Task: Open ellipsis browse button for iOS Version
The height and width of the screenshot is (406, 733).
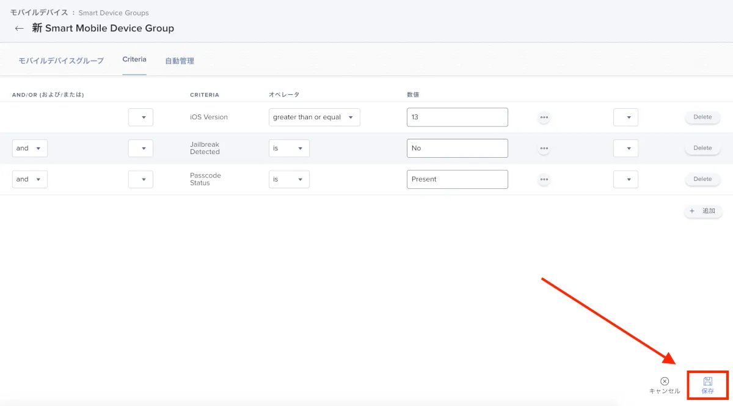Action: pos(544,117)
